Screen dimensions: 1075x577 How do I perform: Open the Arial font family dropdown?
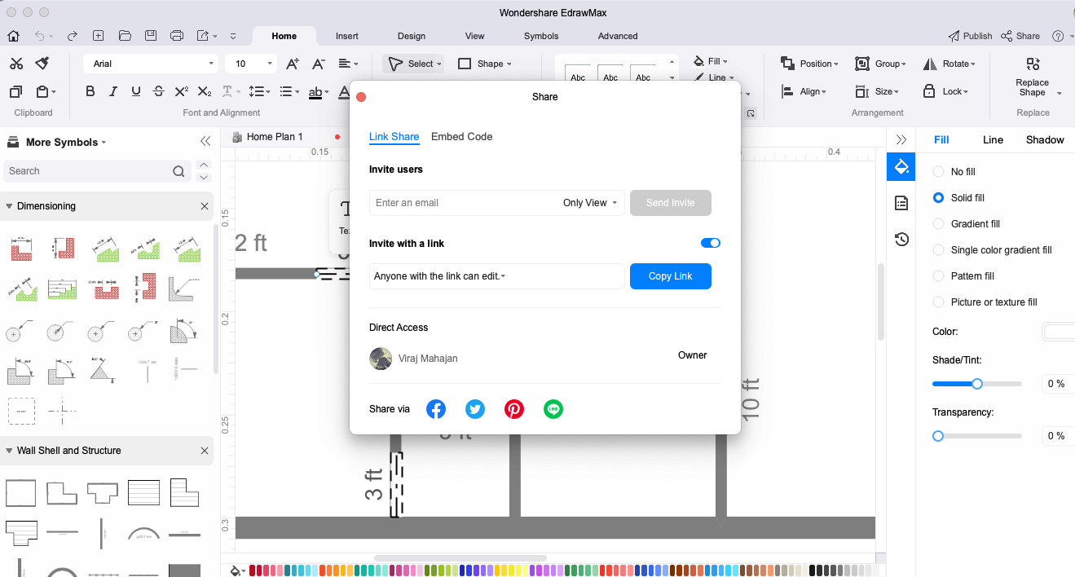[151, 64]
